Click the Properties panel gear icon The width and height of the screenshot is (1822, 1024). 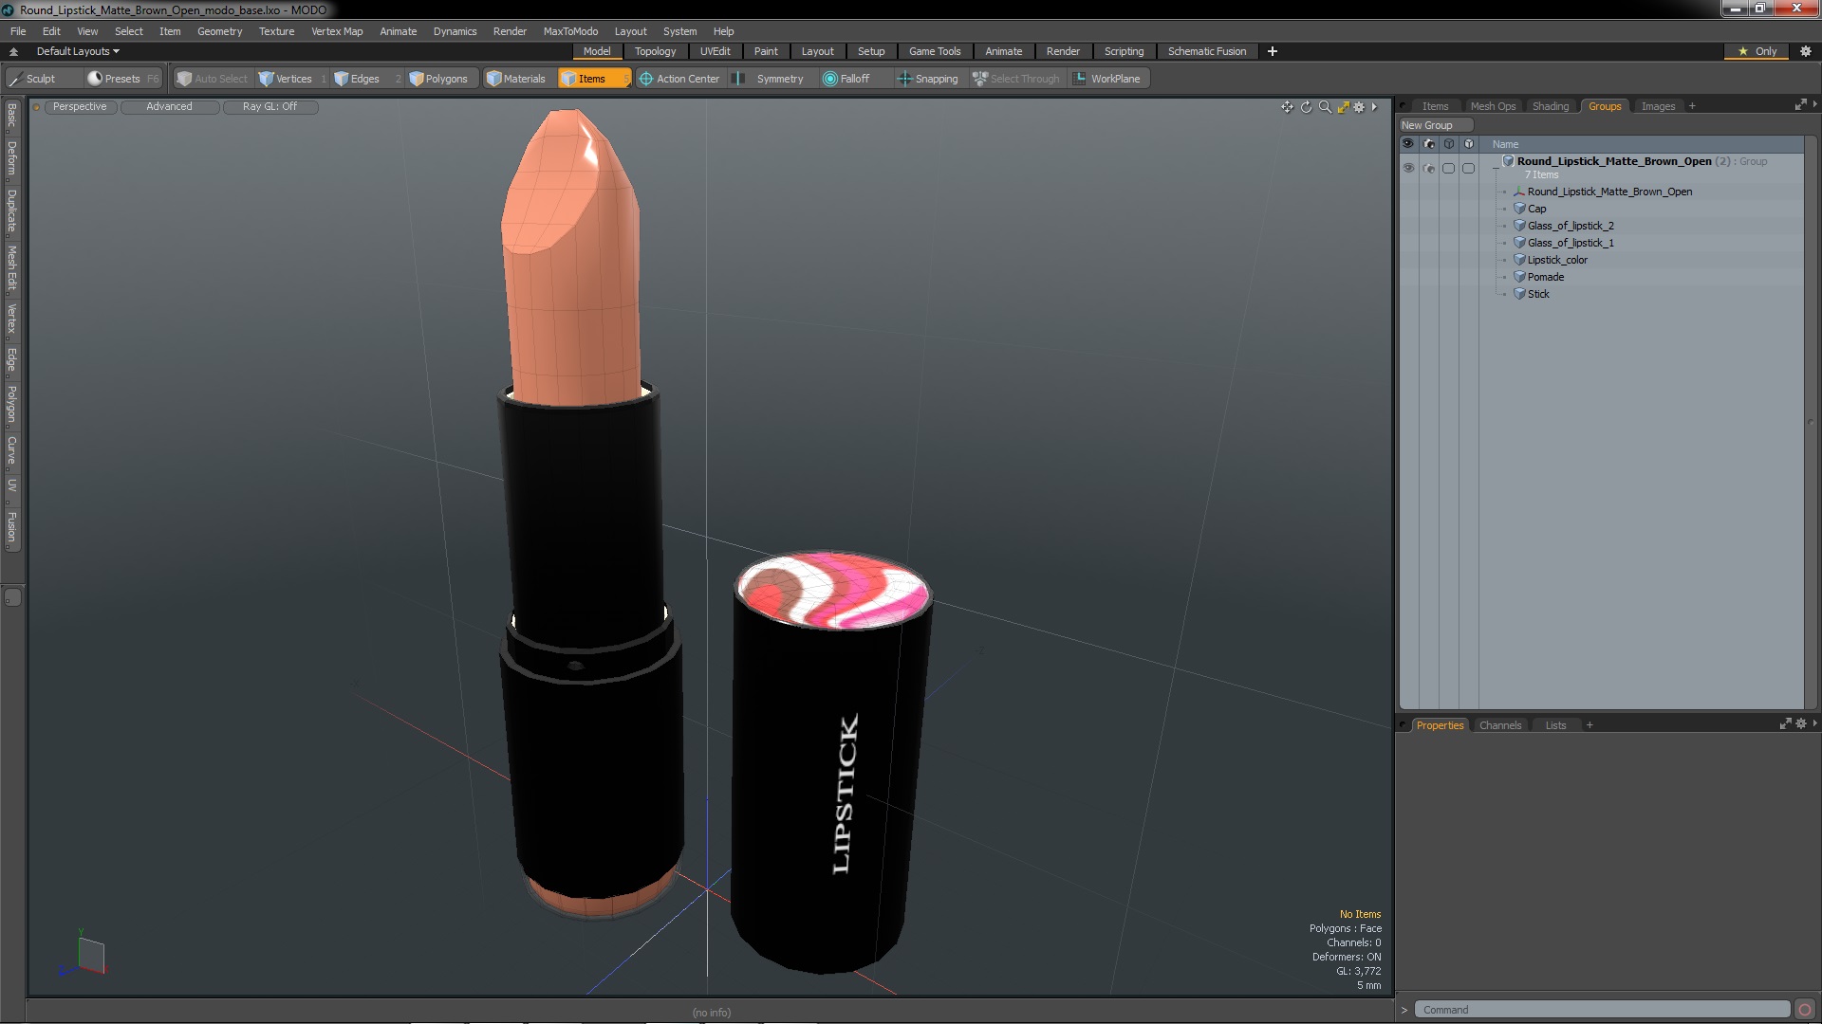tap(1801, 723)
